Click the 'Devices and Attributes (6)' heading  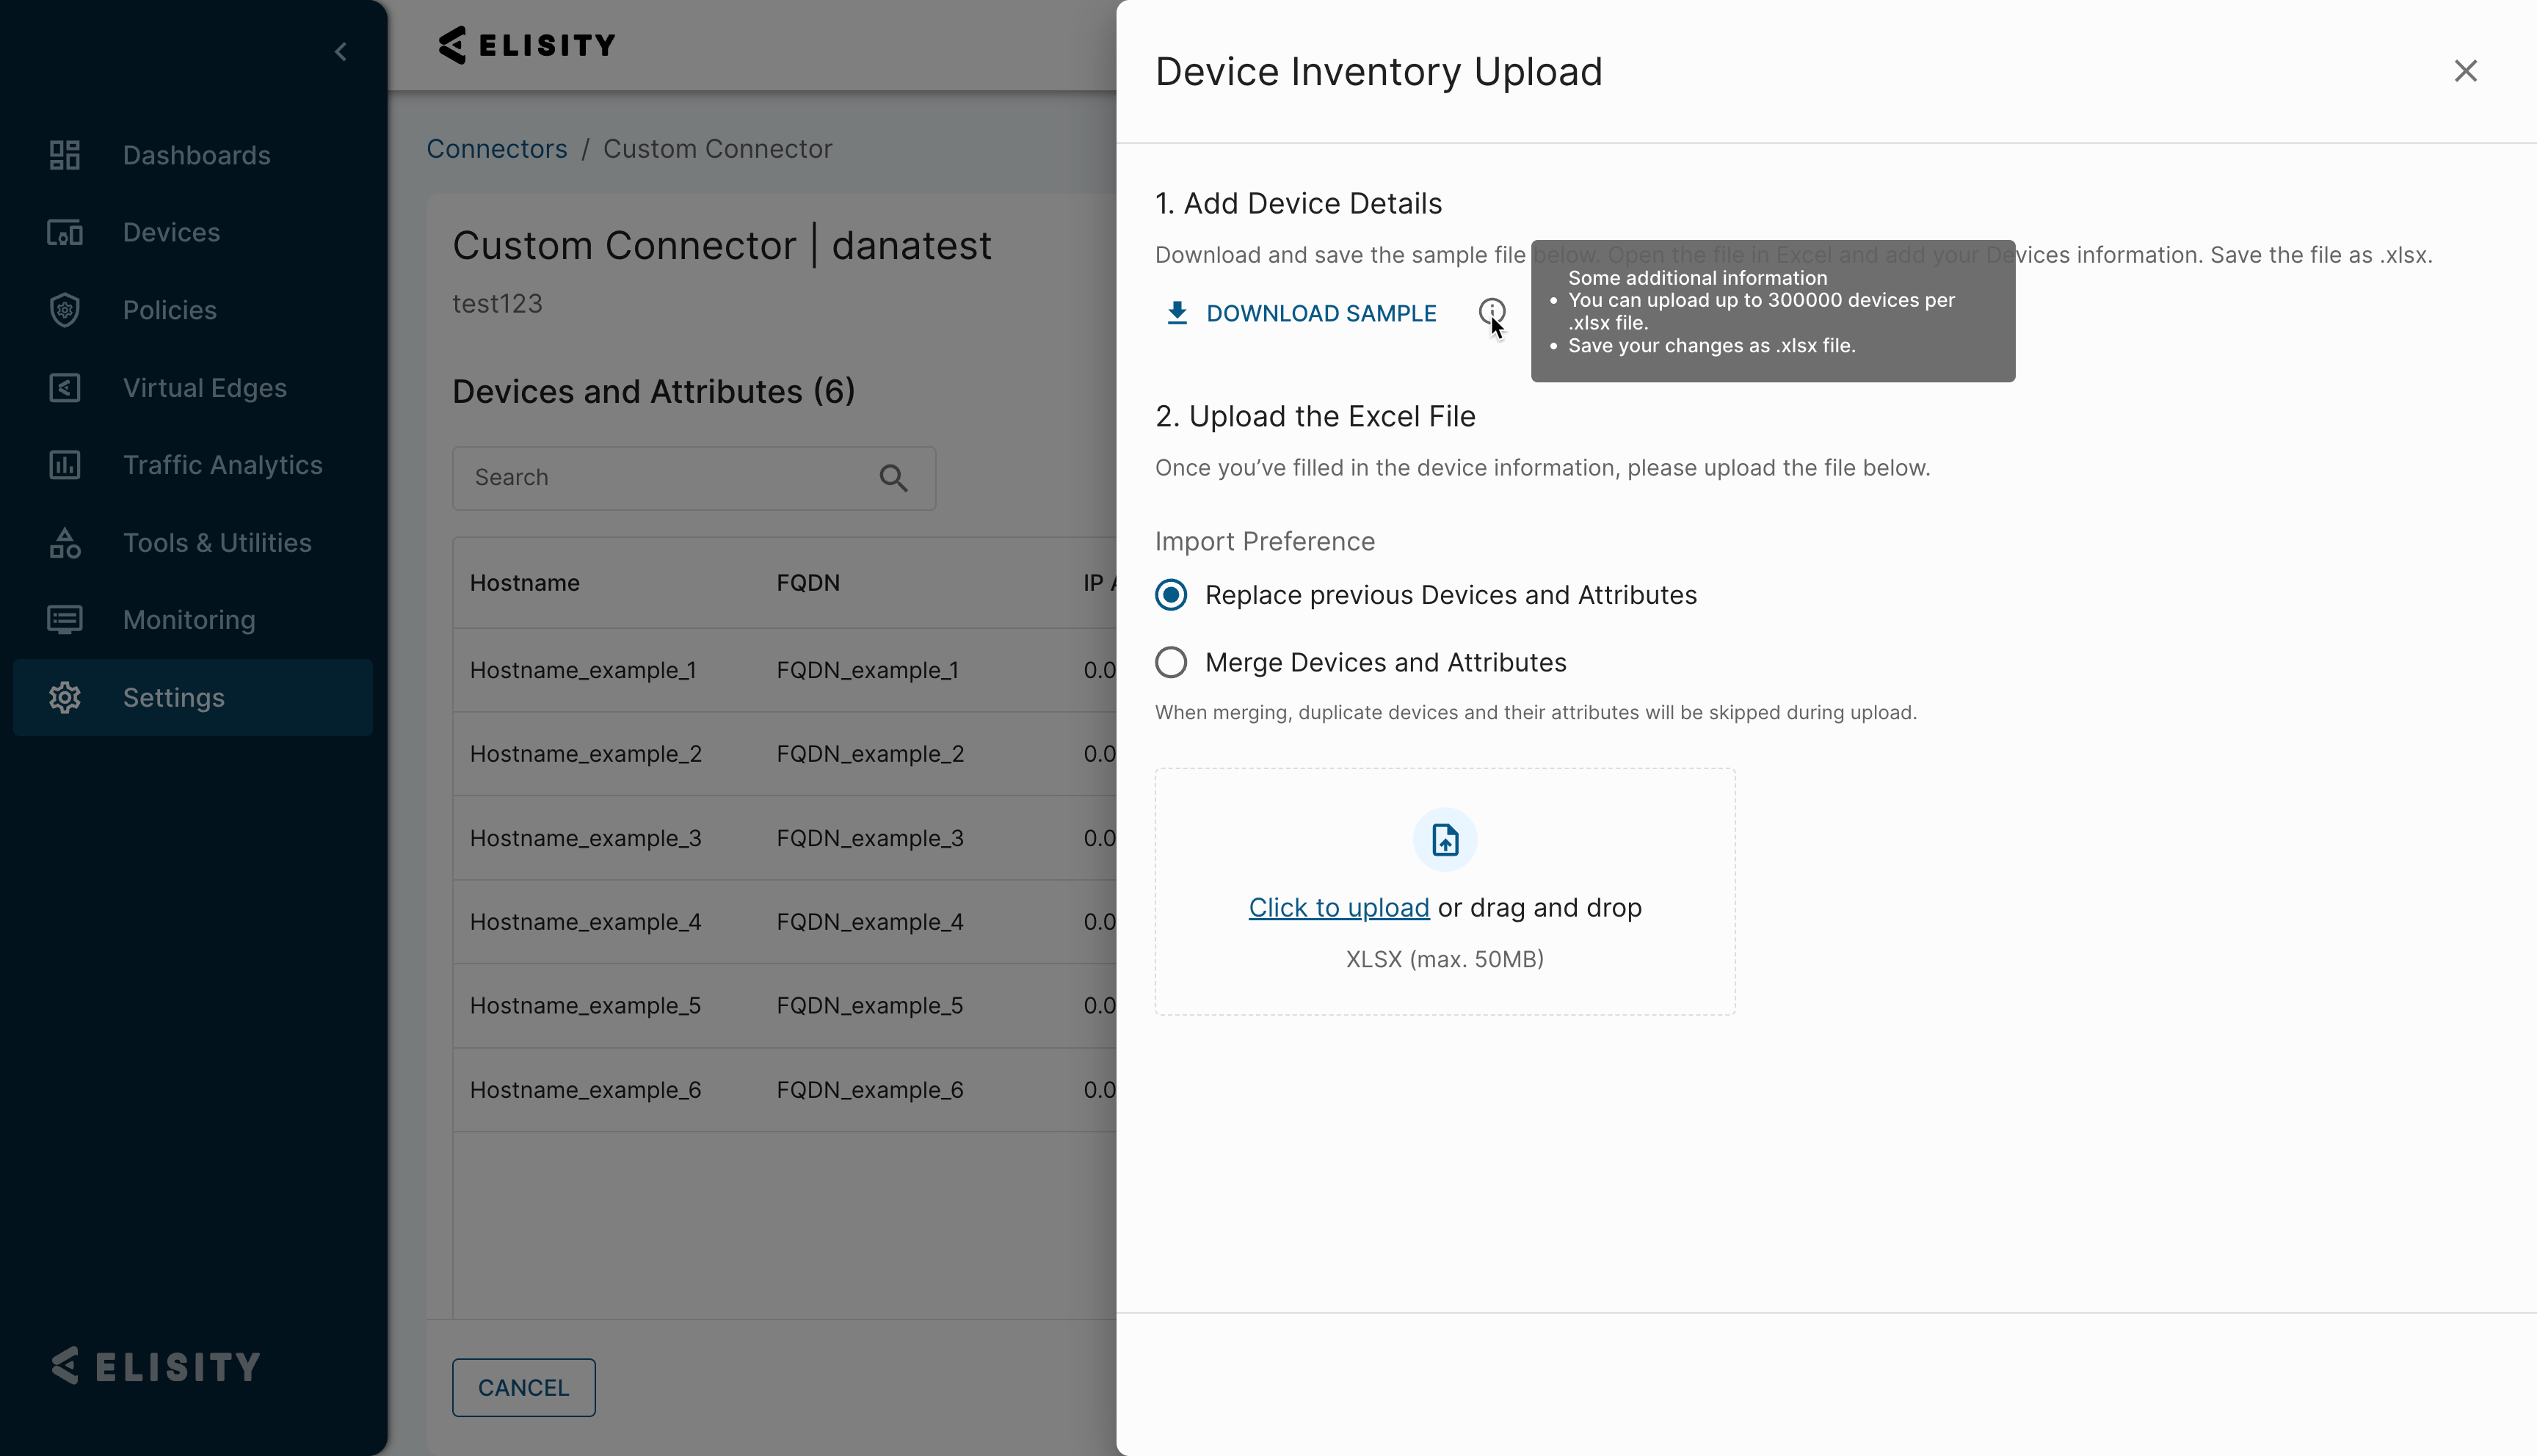coord(654,392)
